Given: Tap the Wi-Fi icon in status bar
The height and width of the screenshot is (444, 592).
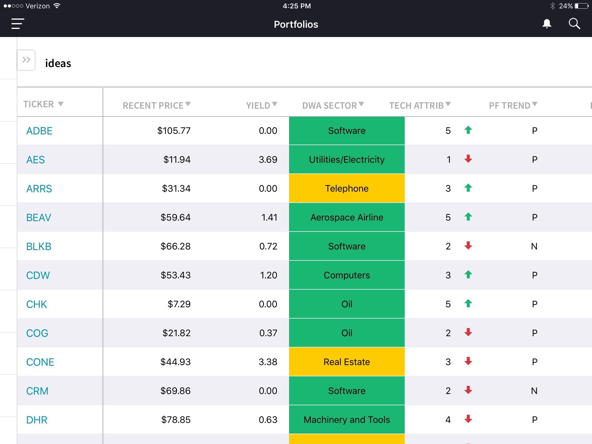Looking at the screenshot, I should click(x=57, y=6).
